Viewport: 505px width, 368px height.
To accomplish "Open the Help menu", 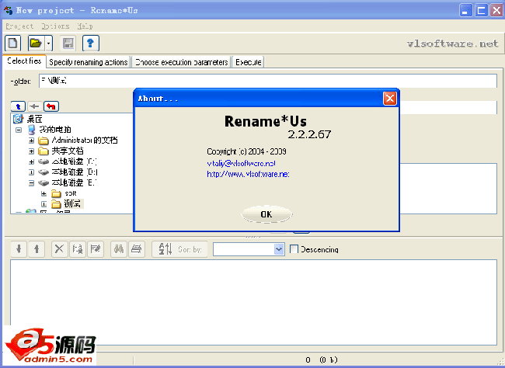I will pyautogui.click(x=85, y=26).
